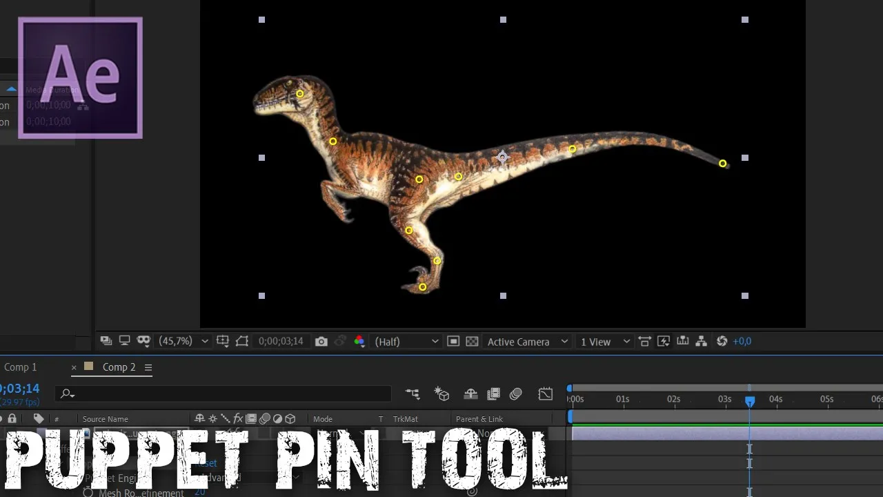Click the Reset Exposure aperture icon
The width and height of the screenshot is (883, 497).
(722, 341)
